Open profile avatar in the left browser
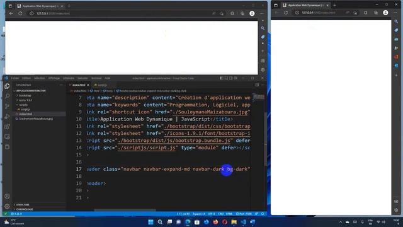This screenshot has width=403, height=227. coord(252,13)
